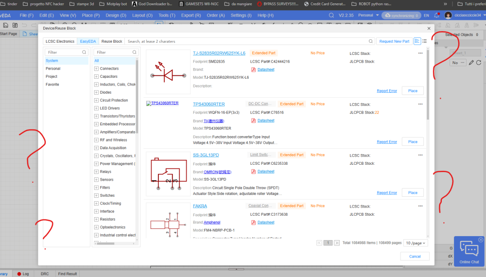Open the Place menu
The width and height of the screenshot is (486, 277).
pos(91,15)
